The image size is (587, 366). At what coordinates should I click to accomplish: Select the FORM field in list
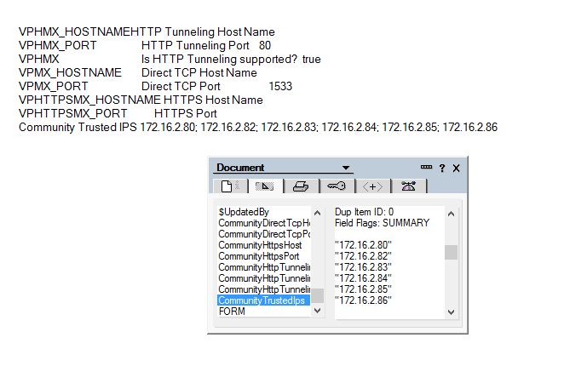click(x=232, y=312)
